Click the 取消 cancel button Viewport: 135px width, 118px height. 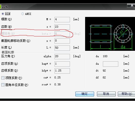pyautogui.click(x=106, y=94)
